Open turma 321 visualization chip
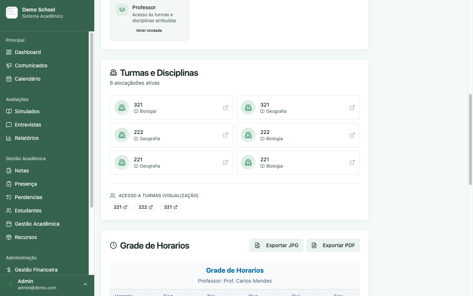The height and width of the screenshot is (296, 473). point(171,207)
